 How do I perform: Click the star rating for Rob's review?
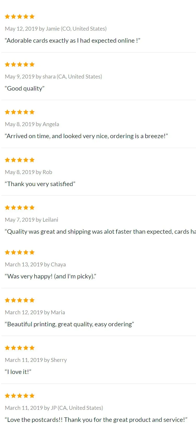click(20, 160)
